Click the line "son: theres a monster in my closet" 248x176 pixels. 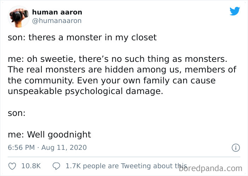pos(82,37)
